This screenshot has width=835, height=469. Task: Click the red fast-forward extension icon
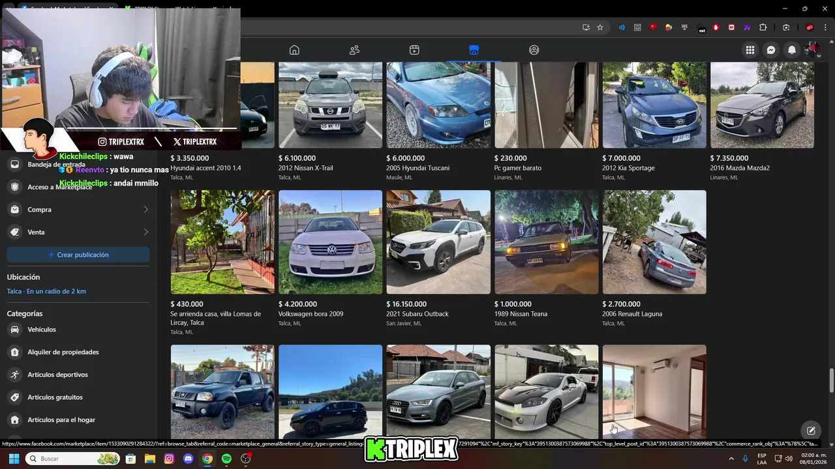pos(731,27)
